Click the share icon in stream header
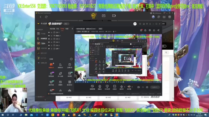The image size is (209, 117). click(158, 30)
